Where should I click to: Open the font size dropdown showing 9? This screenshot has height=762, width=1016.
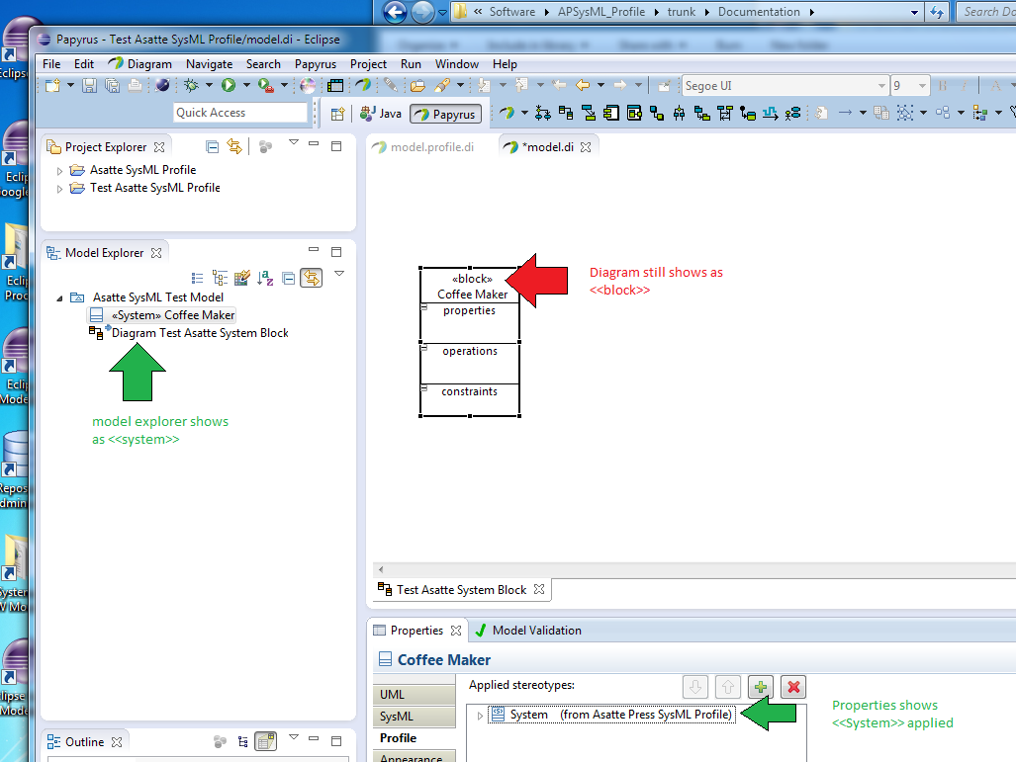point(923,85)
